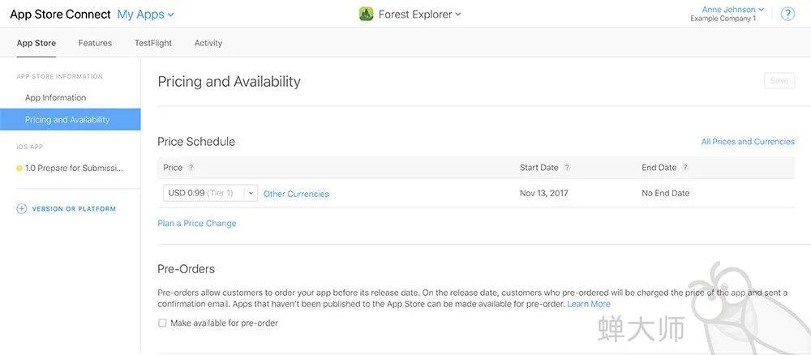The width and height of the screenshot is (811, 355).
Task: Select App Information in sidebar
Action: 55,97
